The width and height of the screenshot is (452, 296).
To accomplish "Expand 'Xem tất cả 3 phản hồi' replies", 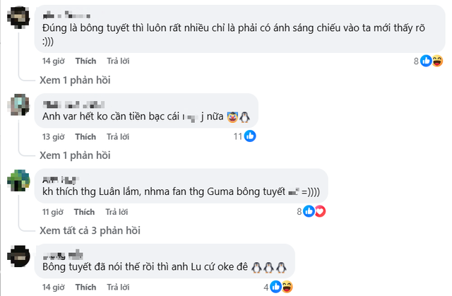I will click(x=90, y=230).
